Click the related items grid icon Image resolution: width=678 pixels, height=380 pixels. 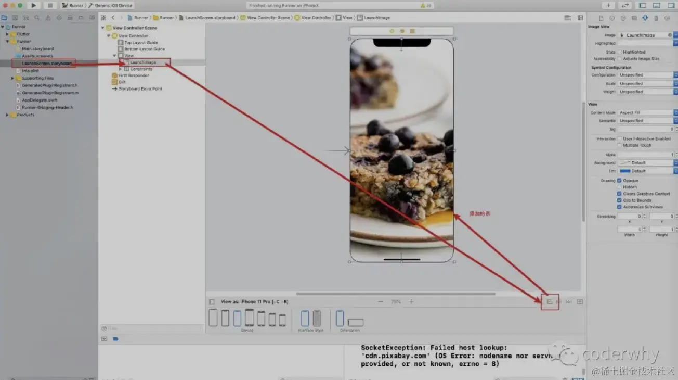click(x=103, y=18)
